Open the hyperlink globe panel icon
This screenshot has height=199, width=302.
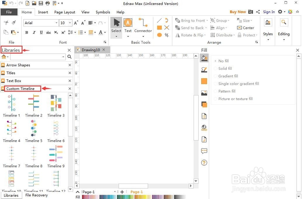[x=204, y=128]
